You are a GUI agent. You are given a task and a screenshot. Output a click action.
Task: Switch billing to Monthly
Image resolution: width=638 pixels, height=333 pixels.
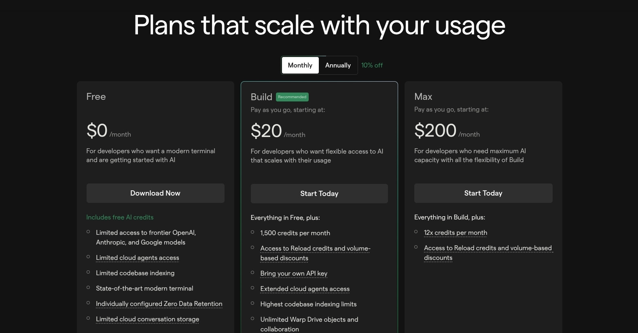(x=300, y=65)
